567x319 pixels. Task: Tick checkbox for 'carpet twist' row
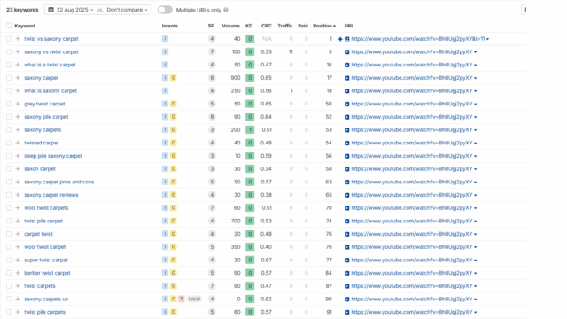click(9, 234)
